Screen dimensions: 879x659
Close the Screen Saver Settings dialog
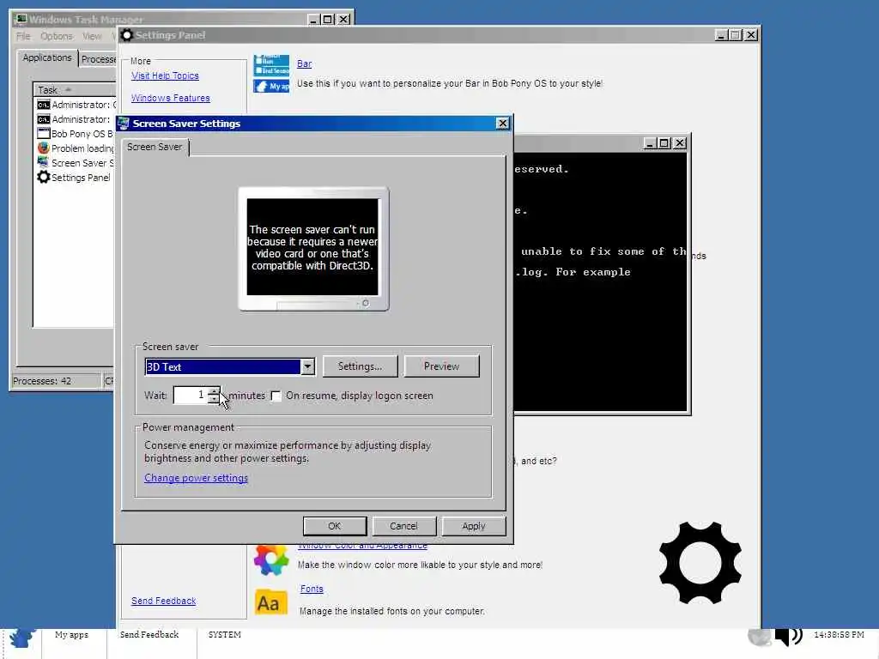[502, 124]
